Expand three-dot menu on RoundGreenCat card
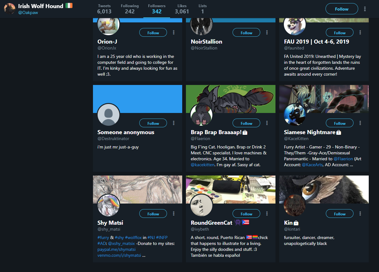Viewport: 379px width, 272px height. 267,213
